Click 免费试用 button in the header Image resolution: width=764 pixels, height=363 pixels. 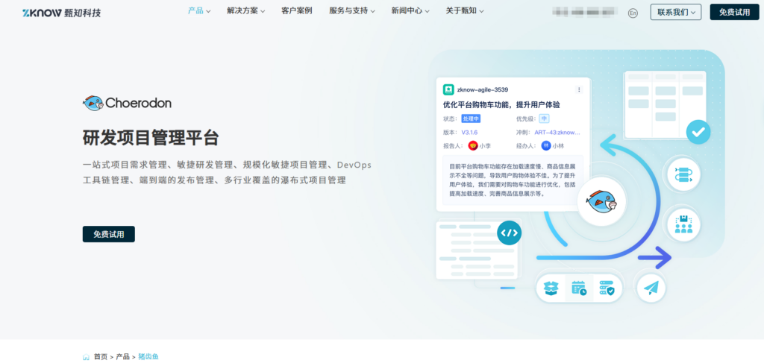734,12
